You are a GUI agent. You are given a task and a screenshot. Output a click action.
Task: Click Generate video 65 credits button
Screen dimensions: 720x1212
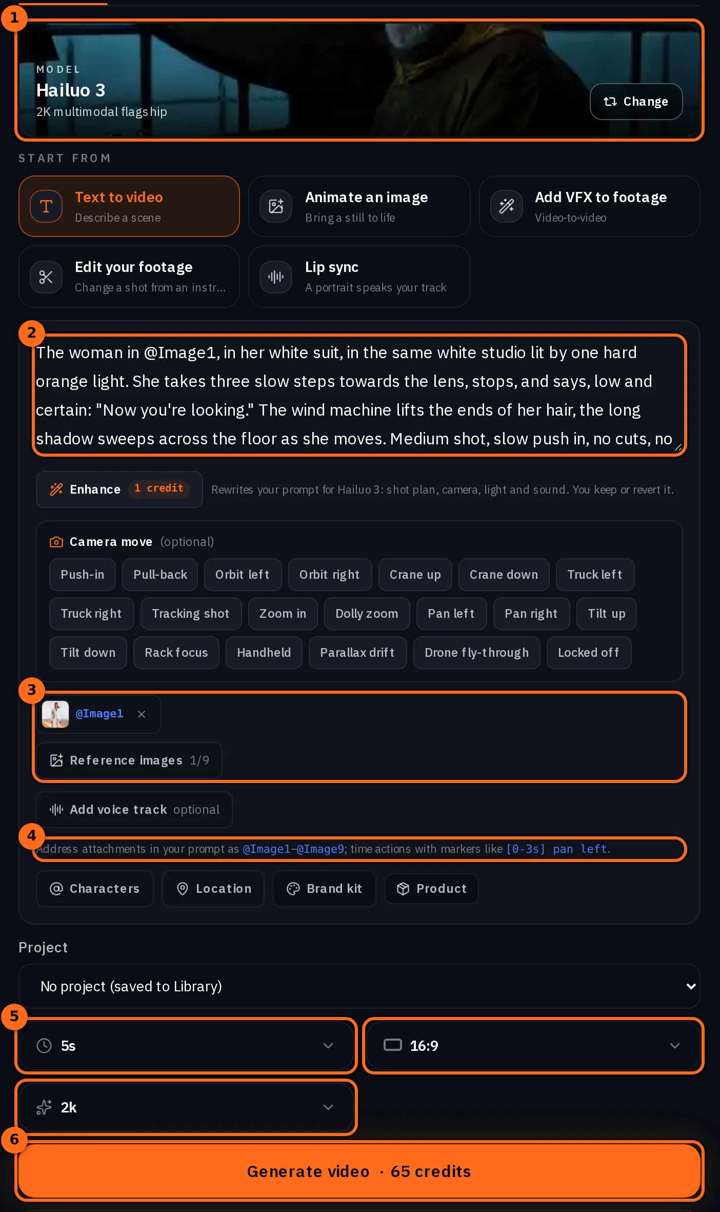coord(359,1171)
